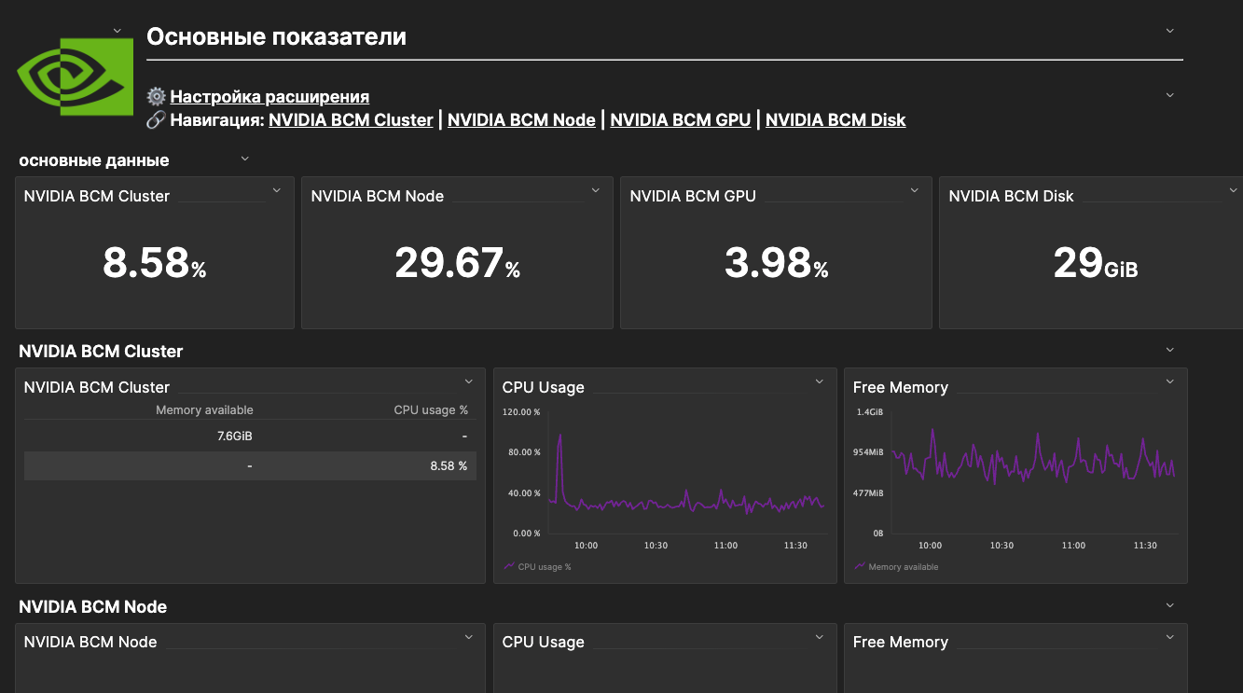
Task: Sort table by Memory available column
Action: (204, 410)
